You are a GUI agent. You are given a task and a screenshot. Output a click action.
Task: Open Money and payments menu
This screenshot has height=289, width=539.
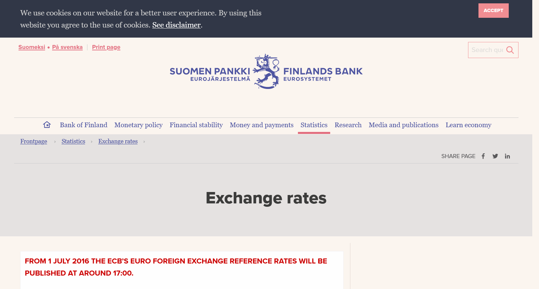coord(262,125)
